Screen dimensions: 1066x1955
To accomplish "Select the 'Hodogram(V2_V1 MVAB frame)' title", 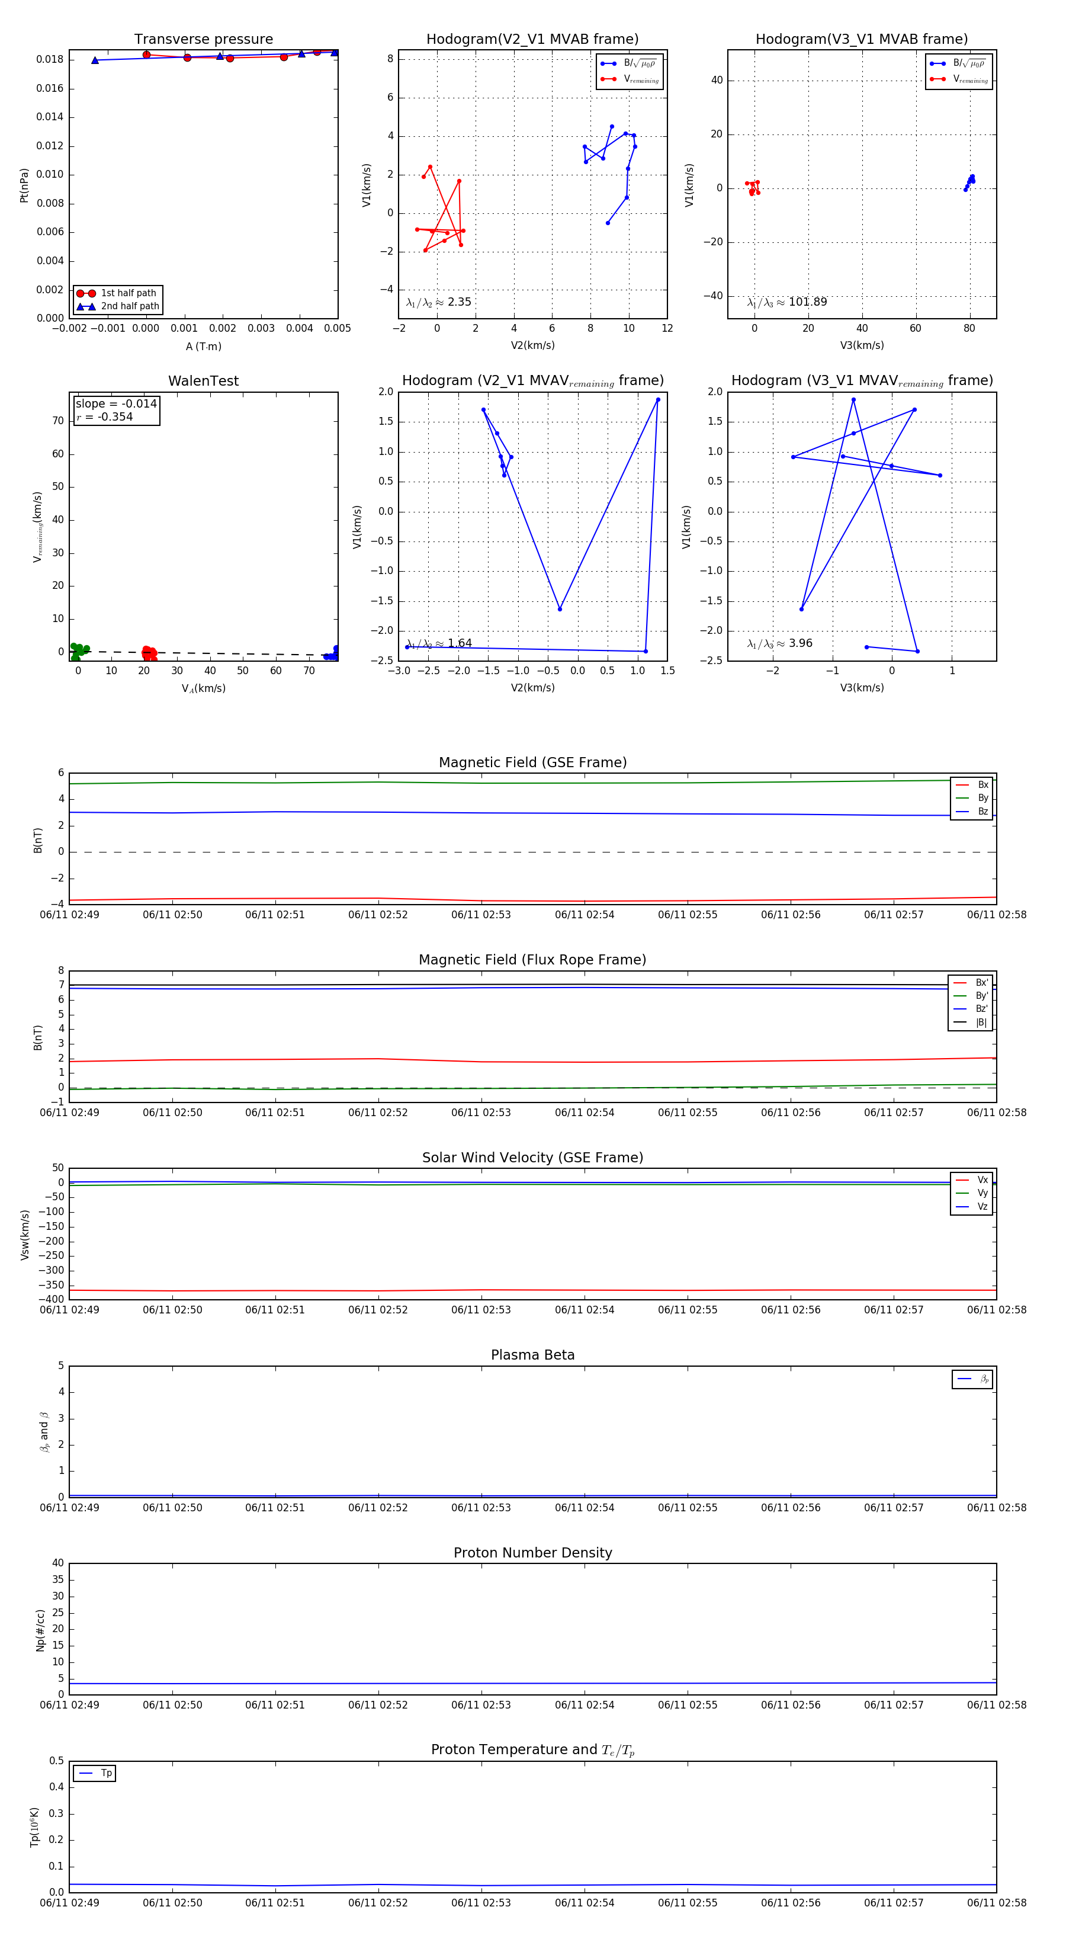I will click(x=532, y=40).
